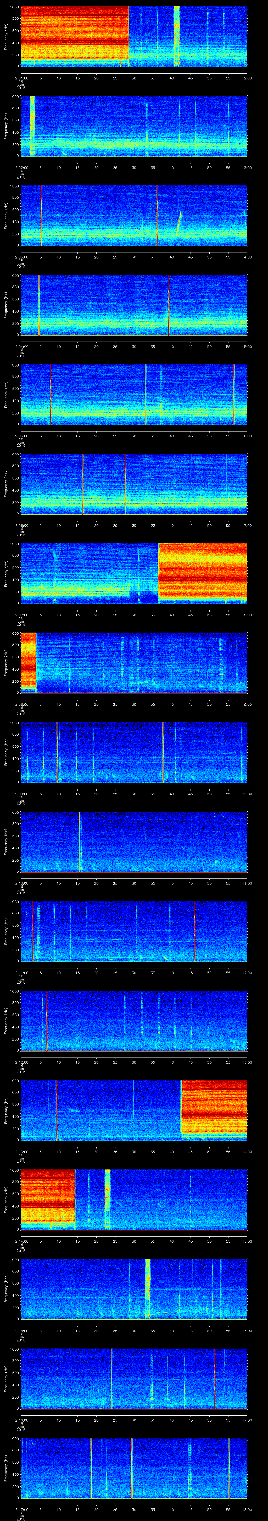Click red vertical line near 16 s in 2:10:00 panel
268x1521 pixels.
point(80,842)
